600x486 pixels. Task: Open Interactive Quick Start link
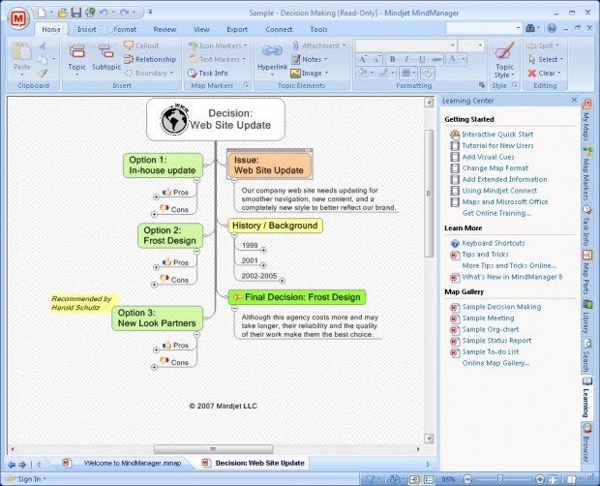497,135
